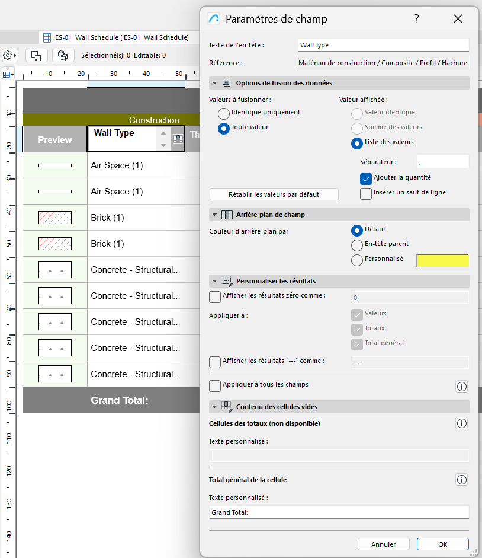
Task: Click the ruler origin icon below the gear
Action: coord(8,74)
